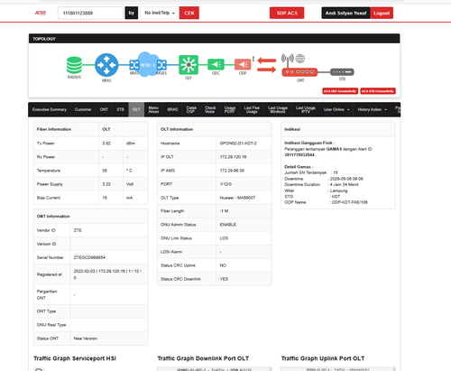Viewport: 451px width, 371px height.
Task: Click the Traffic Graph Uplink Port OLT heading
Action: 323,358
